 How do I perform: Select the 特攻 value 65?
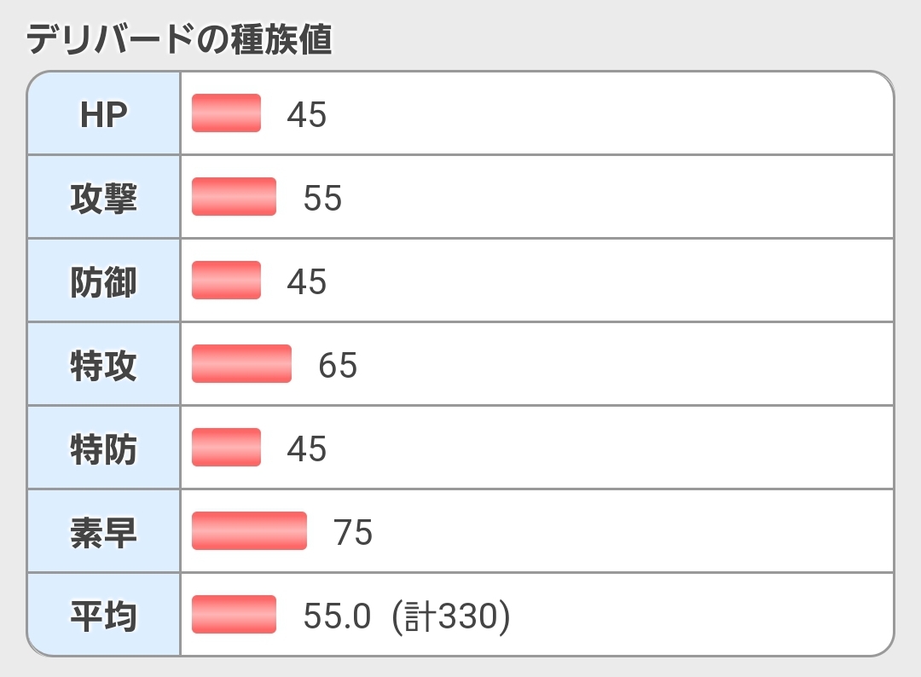(338, 365)
